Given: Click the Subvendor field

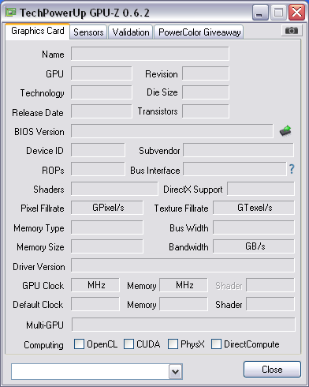Looking at the screenshot, I should (238, 150).
